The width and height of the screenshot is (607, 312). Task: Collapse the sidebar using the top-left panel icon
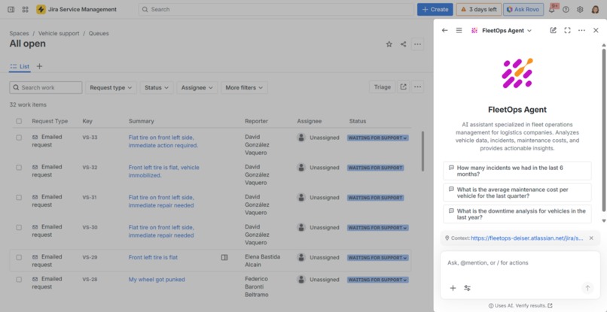pyautogui.click(x=11, y=9)
